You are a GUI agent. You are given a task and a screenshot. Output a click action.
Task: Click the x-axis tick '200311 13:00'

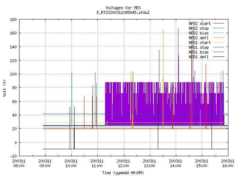[x=149, y=164]
